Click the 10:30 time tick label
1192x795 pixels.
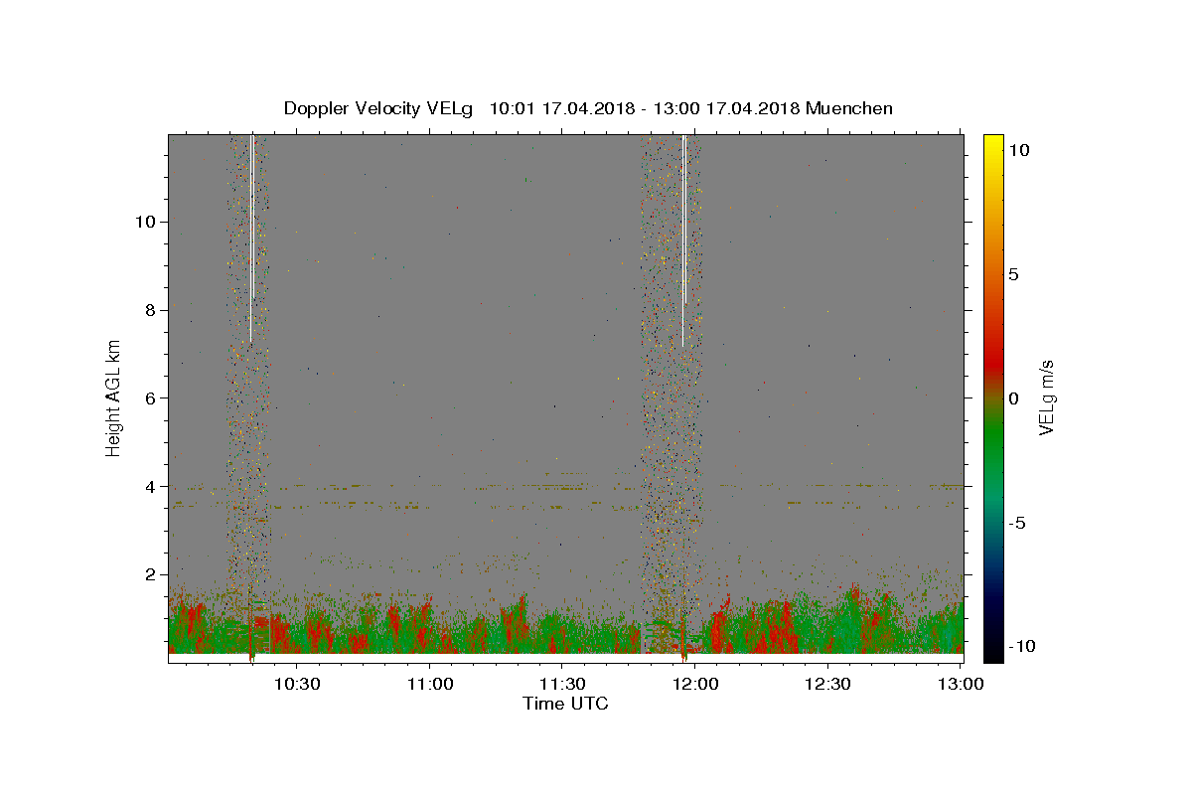(296, 684)
